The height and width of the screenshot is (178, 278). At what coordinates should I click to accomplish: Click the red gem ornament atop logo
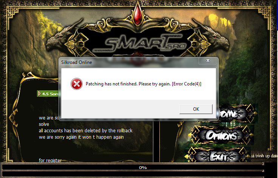point(137,17)
